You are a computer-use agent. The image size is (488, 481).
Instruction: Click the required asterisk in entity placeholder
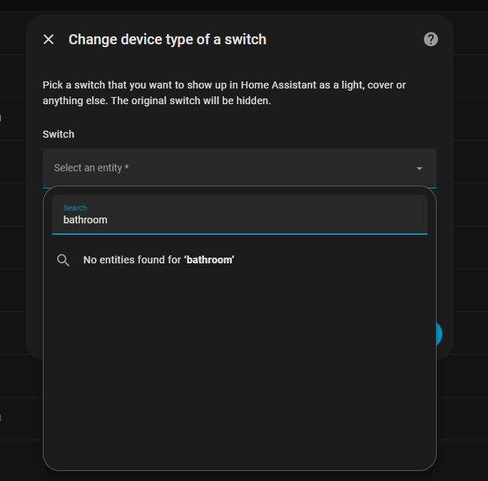[x=126, y=168]
